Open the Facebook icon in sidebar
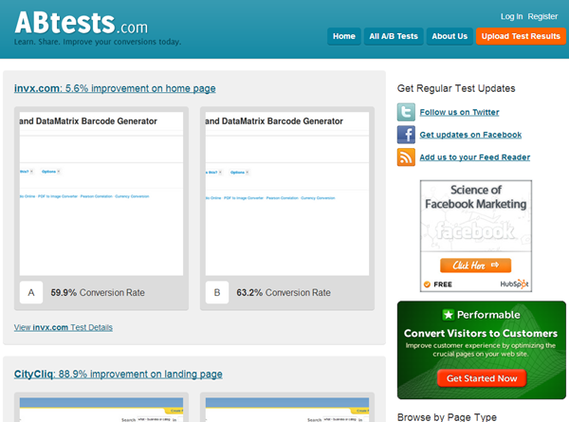Image resolution: width=569 pixels, height=422 pixels. (x=406, y=135)
